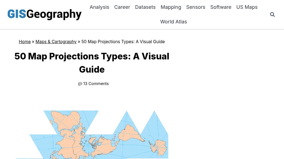Open the site search magnifier icon
This screenshot has height=159, width=284.
272,15
